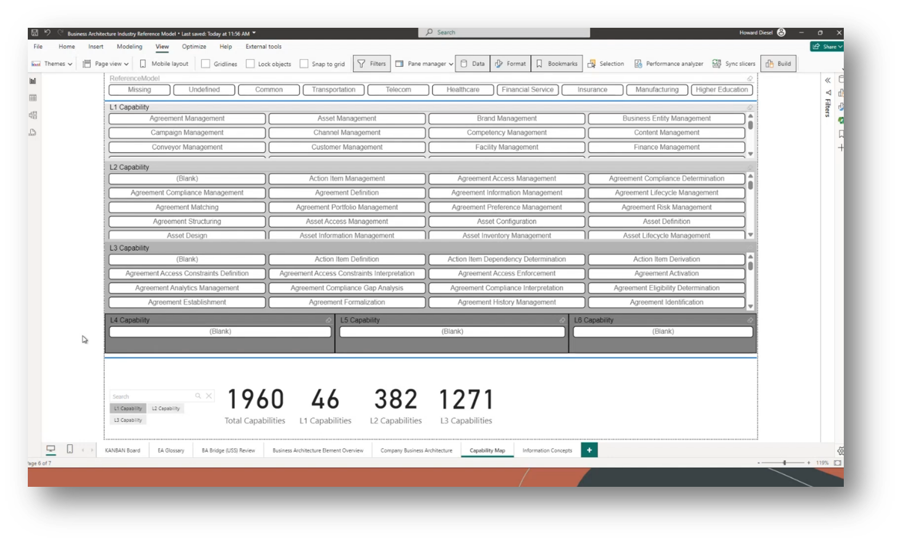The image size is (900, 543).
Task: Open Table view from left sidebar
Action: tap(33, 98)
